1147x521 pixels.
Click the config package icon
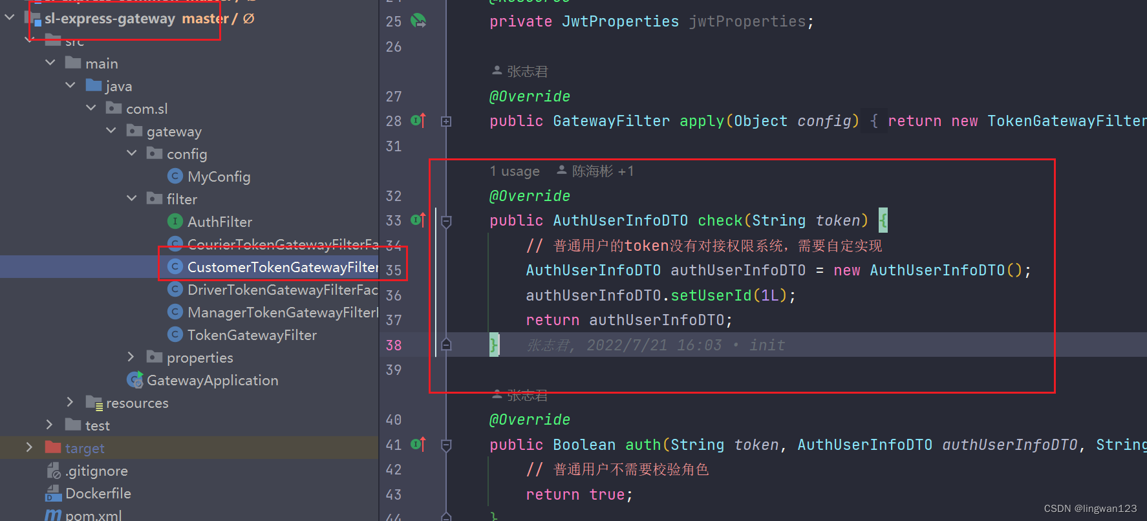pos(155,153)
